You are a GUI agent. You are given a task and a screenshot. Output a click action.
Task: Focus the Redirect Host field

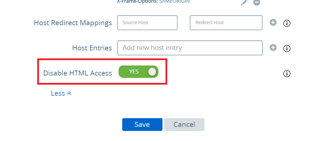coord(226,22)
